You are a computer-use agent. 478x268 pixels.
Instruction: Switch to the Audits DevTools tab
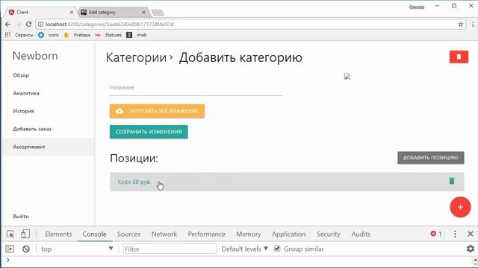pos(361,234)
